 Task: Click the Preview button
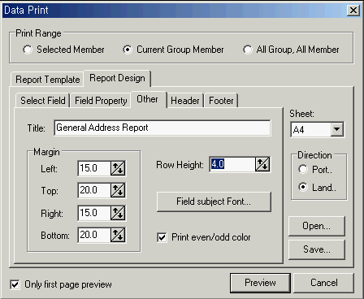tap(260, 283)
